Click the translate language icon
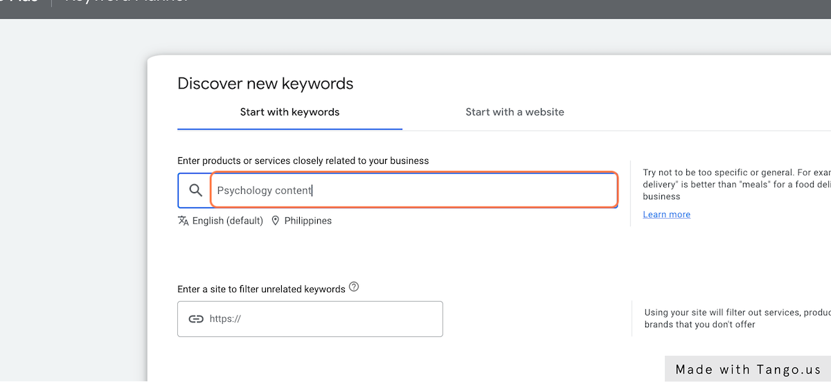Image resolution: width=831 pixels, height=382 pixels. [184, 221]
